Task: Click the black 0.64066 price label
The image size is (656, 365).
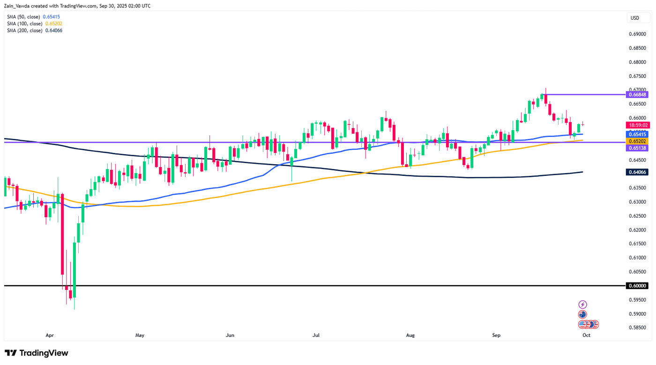Action: pyautogui.click(x=638, y=172)
